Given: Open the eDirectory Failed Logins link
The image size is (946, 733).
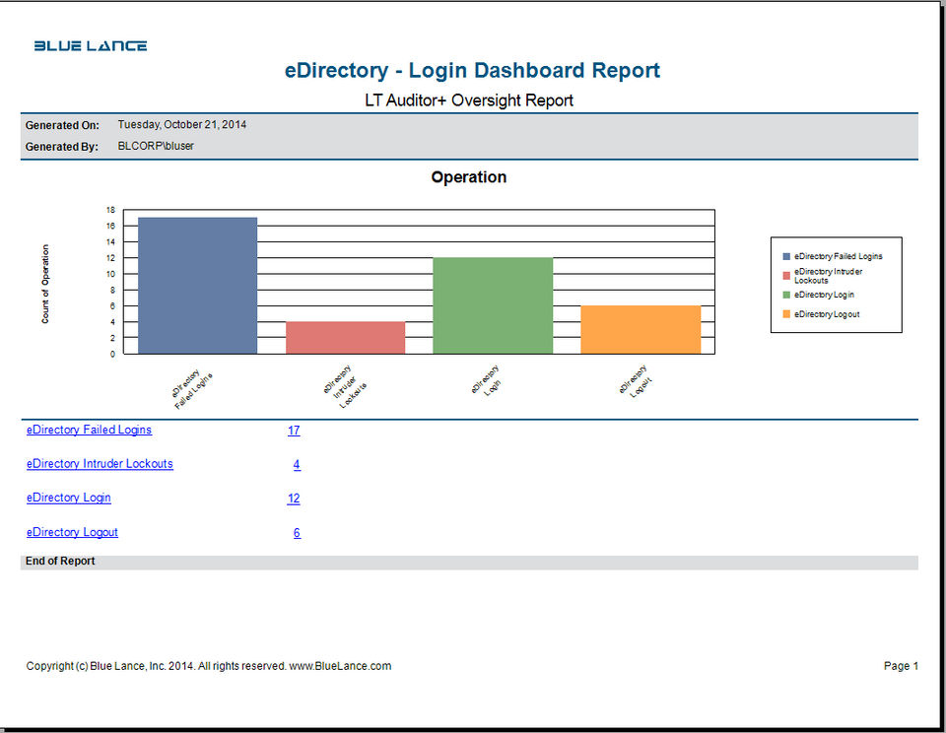Looking at the screenshot, I should click(89, 431).
